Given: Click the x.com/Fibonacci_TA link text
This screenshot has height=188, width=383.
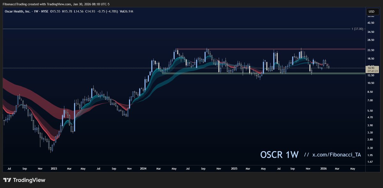Looking at the screenshot, I should point(337,155).
